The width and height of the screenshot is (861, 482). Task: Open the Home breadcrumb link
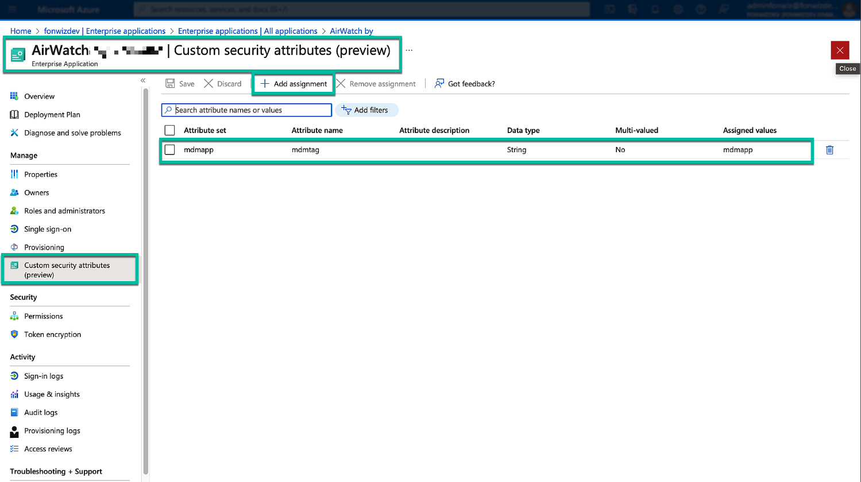point(21,31)
